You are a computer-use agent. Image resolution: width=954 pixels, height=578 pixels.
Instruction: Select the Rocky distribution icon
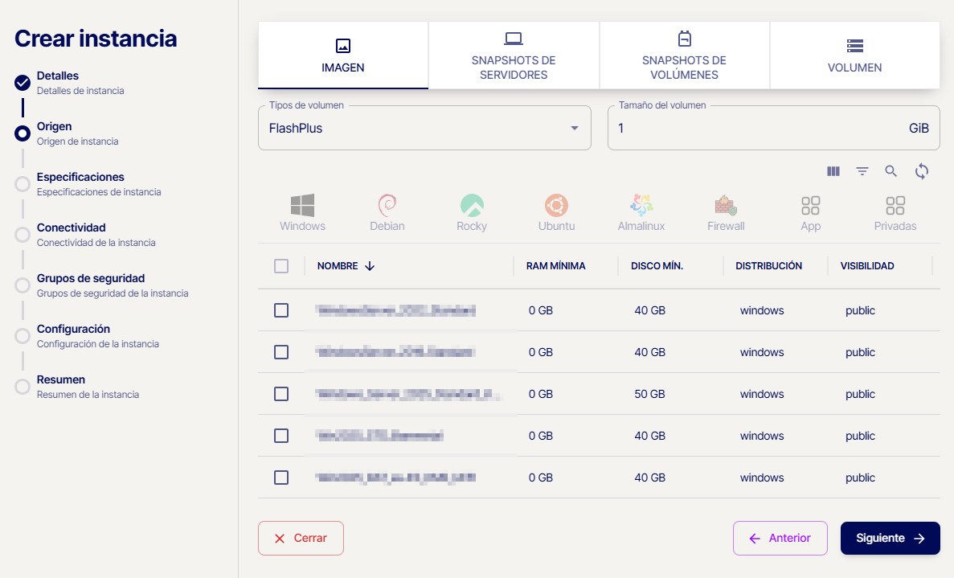(x=472, y=212)
